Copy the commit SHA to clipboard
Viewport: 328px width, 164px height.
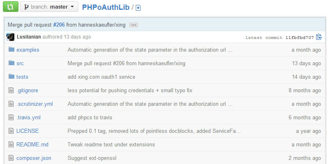(319, 37)
